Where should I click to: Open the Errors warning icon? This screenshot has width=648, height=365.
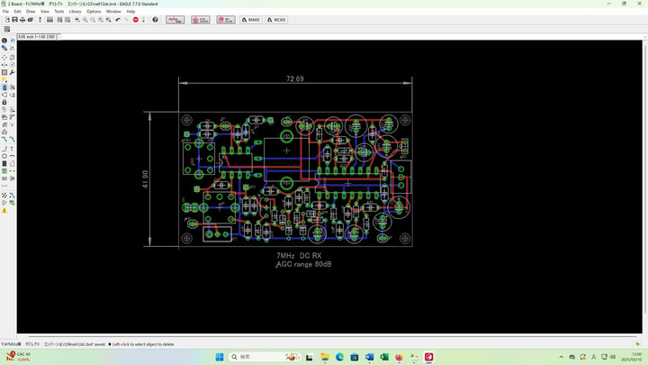[4, 211]
